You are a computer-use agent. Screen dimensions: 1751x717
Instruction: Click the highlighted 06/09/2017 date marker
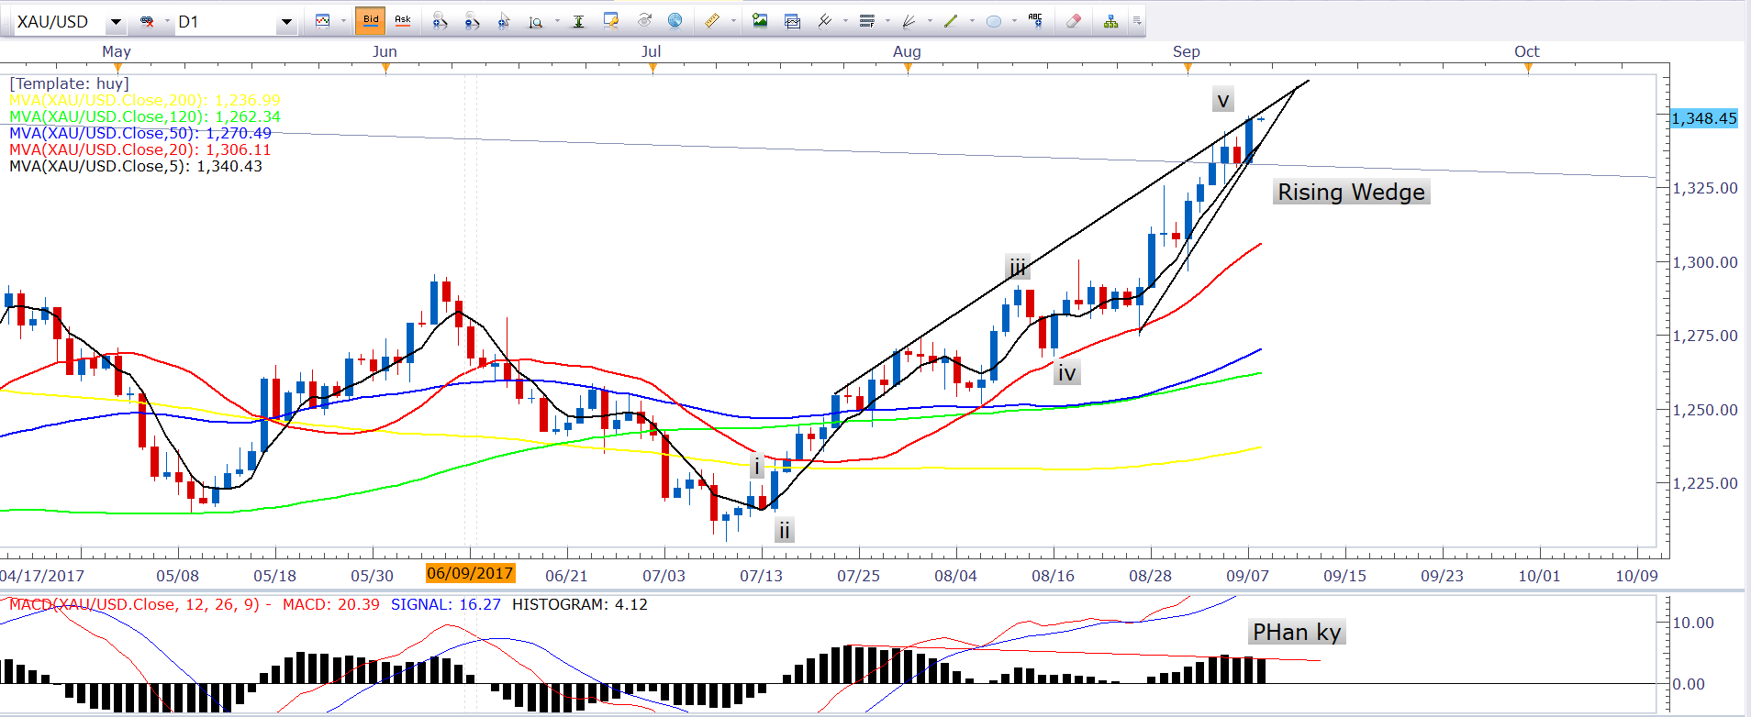coord(470,573)
